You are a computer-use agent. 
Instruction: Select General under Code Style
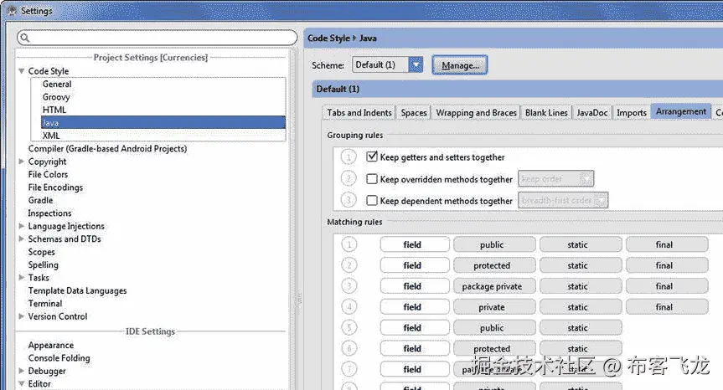tap(57, 85)
